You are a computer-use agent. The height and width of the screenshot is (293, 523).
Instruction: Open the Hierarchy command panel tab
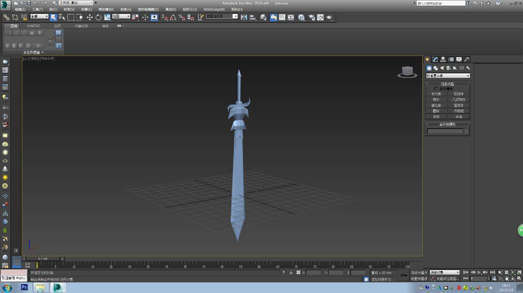(443, 59)
